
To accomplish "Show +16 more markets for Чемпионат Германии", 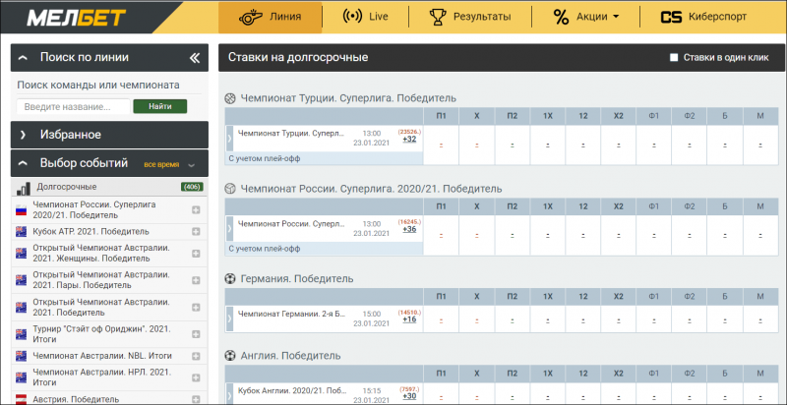I will (409, 318).
